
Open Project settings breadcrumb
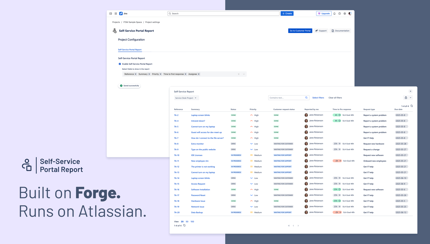[152, 22]
